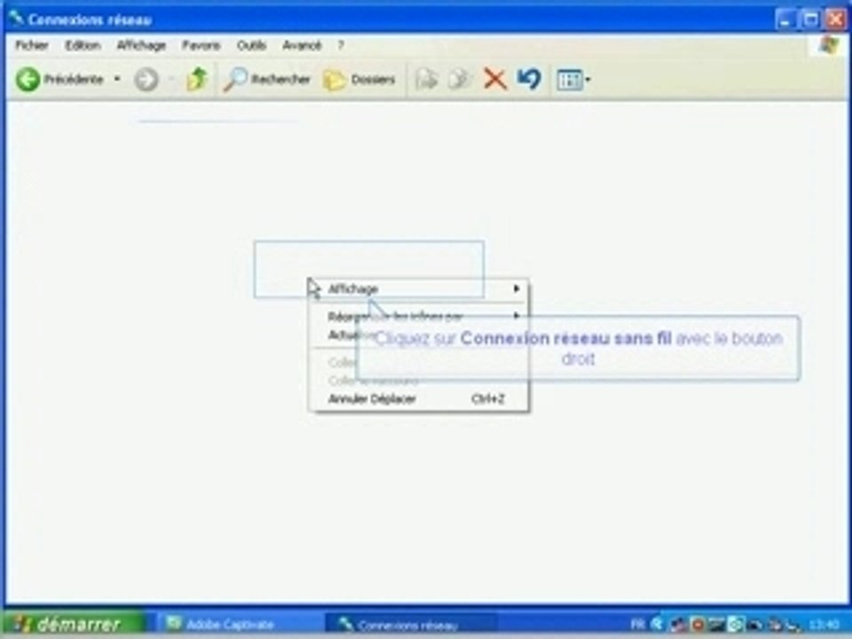The image size is (852, 639).
Task: Expand the views dropdown arrow
Action: 588,80
